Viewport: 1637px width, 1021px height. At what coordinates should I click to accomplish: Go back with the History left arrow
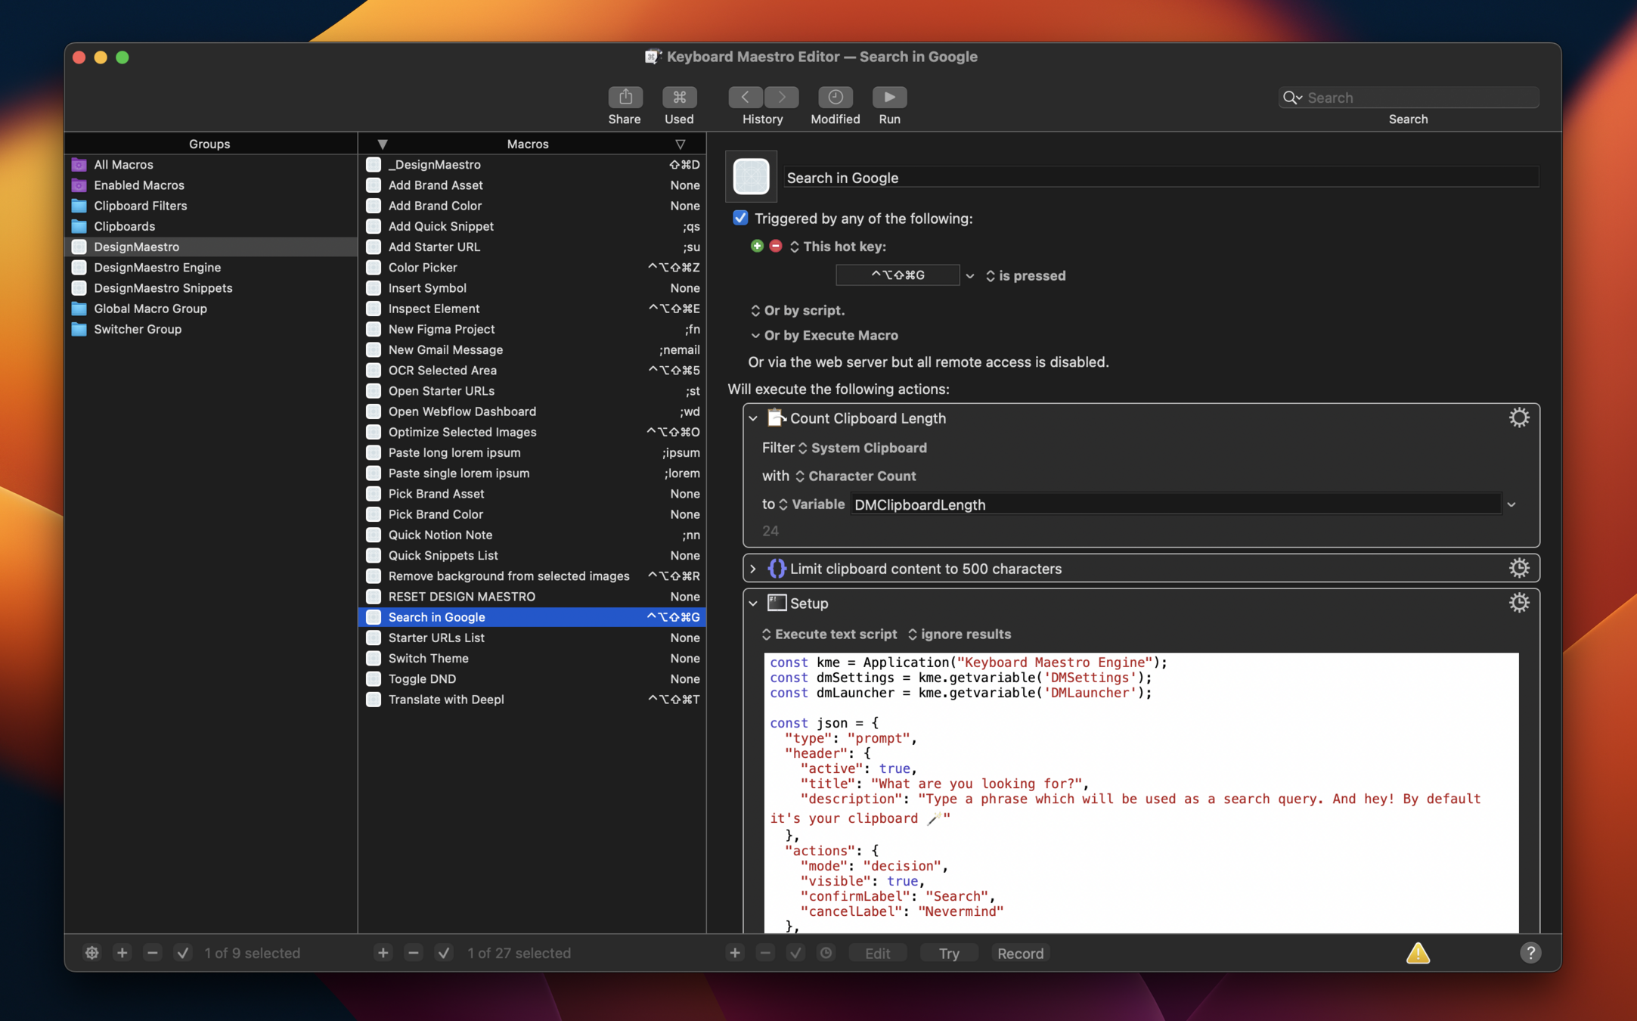[x=746, y=97]
